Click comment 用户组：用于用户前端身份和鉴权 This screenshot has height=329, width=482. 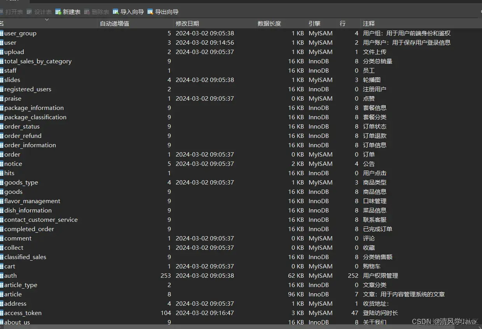[407, 33]
